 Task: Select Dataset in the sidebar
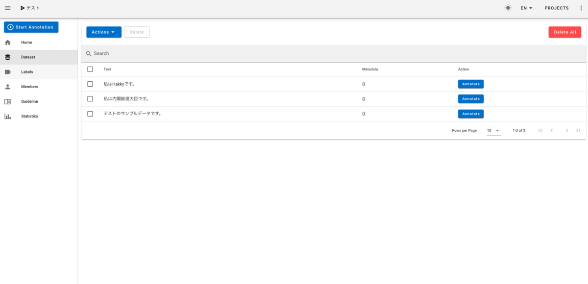tap(39, 57)
